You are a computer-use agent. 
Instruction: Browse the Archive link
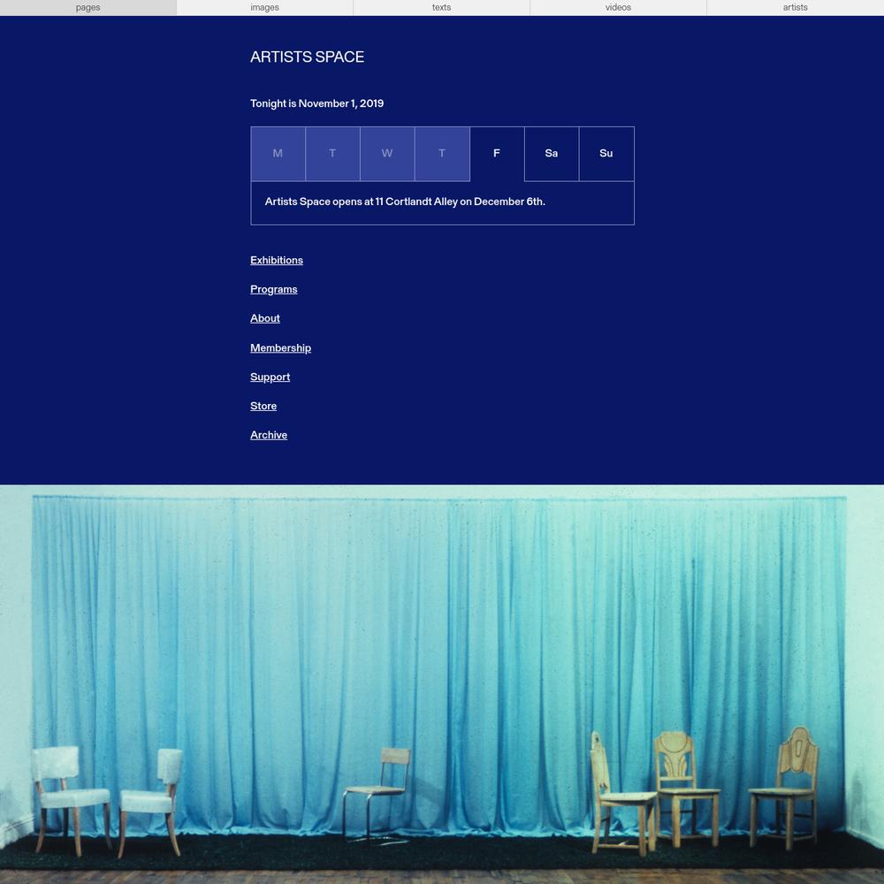pyautogui.click(x=269, y=435)
